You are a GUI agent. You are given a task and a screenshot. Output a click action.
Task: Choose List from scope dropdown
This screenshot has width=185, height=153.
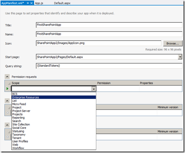tap(54, 101)
